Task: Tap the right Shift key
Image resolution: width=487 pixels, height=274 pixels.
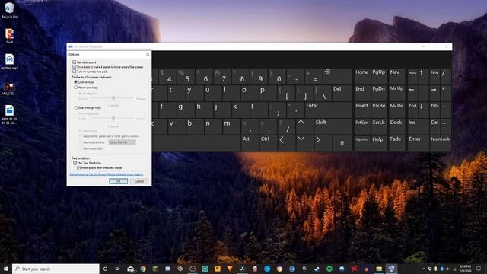Action: [x=333, y=126]
